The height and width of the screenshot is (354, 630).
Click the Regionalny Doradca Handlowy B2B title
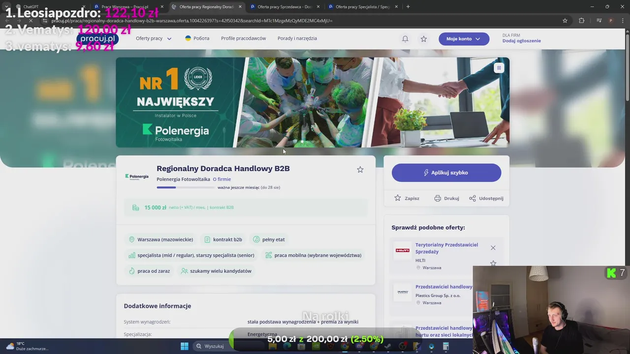coord(223,169)
